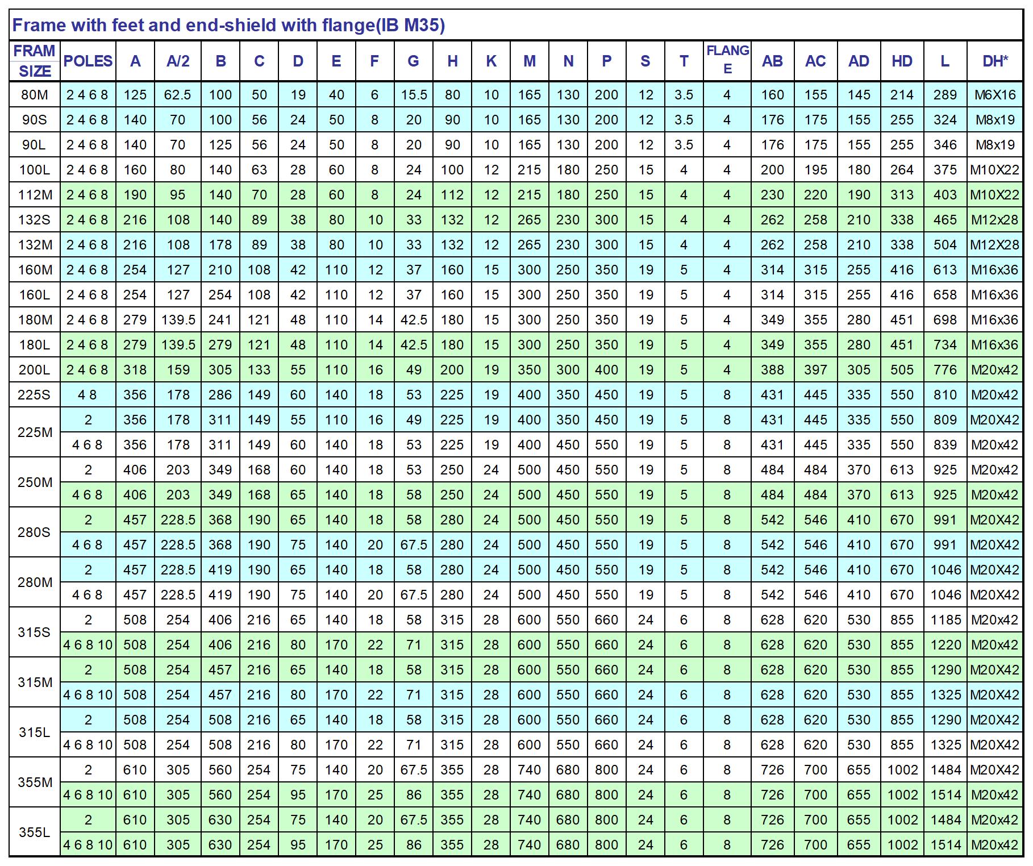
Task: Select the 810 length value for 225S
Action: point(945,395)
